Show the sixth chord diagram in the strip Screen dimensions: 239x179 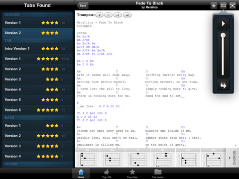click(213, 158)
